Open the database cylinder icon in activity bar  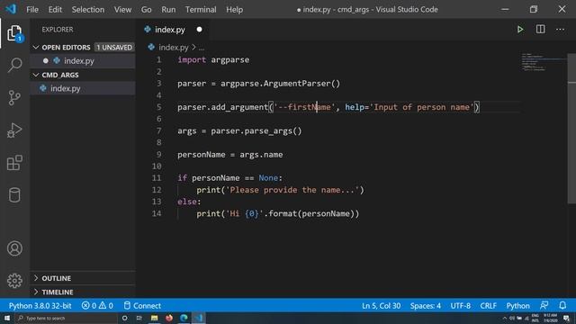point(14,194)
